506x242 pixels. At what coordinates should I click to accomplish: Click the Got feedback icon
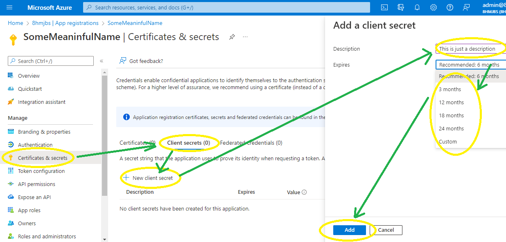122,61
